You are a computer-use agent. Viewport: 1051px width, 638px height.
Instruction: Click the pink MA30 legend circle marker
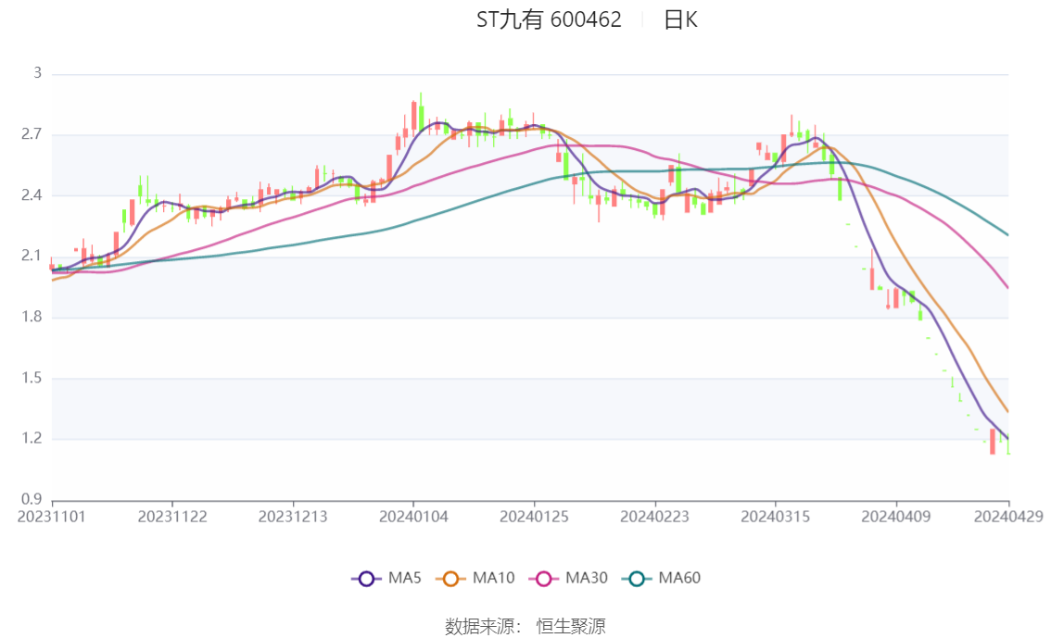click(x=544, y=579)
